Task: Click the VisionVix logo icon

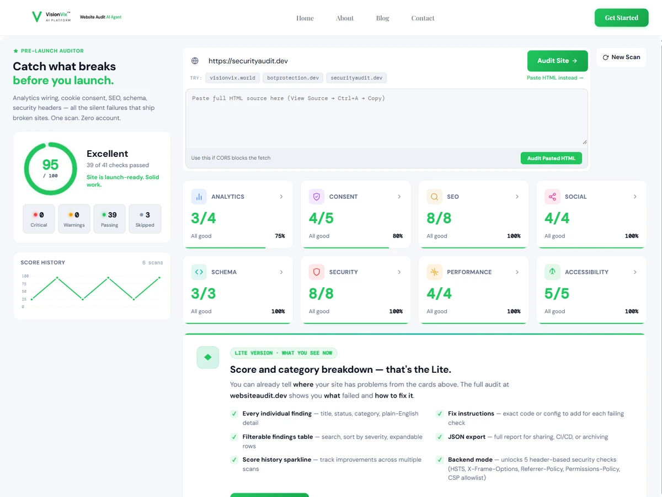Action: 37,17
